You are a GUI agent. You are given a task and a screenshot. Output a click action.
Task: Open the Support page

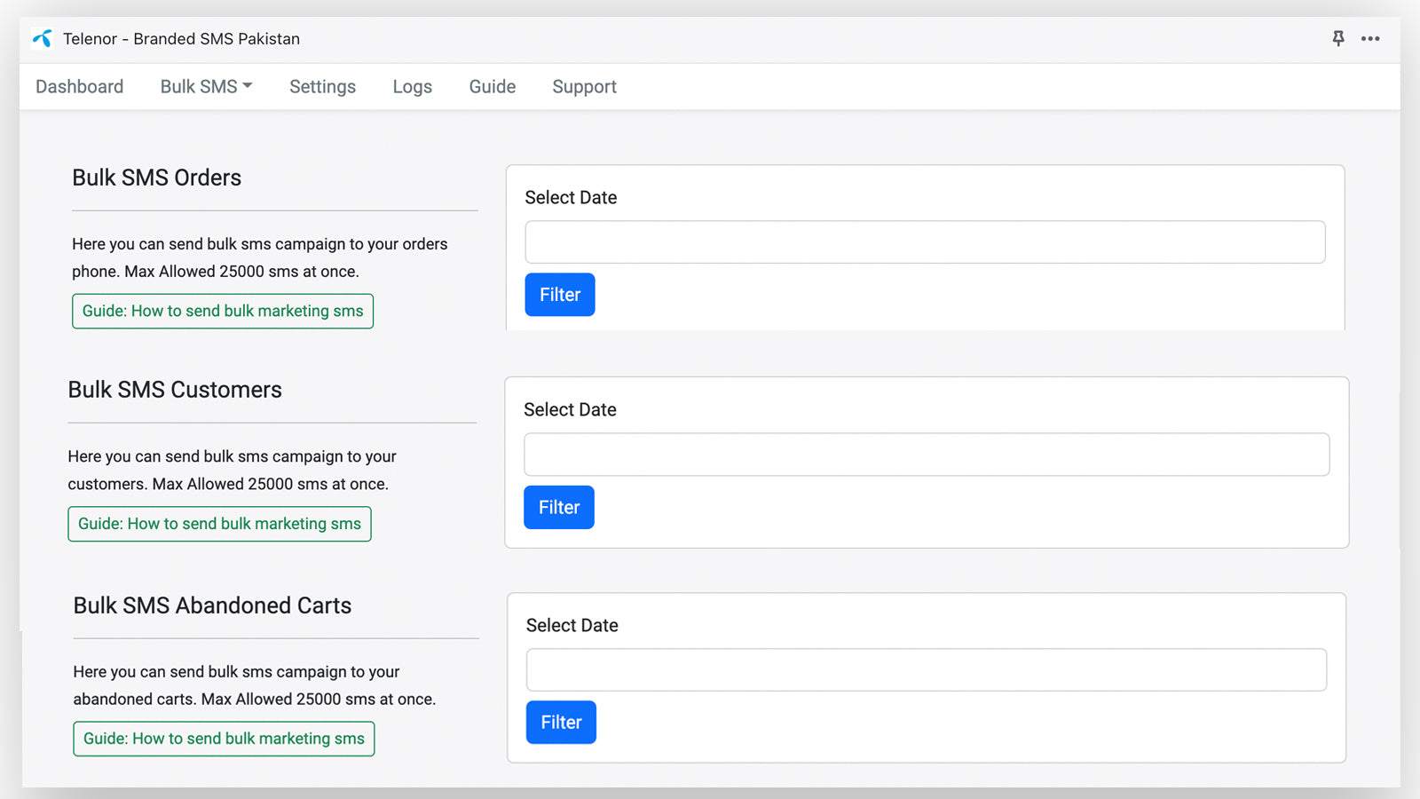(x=584, y=87)
